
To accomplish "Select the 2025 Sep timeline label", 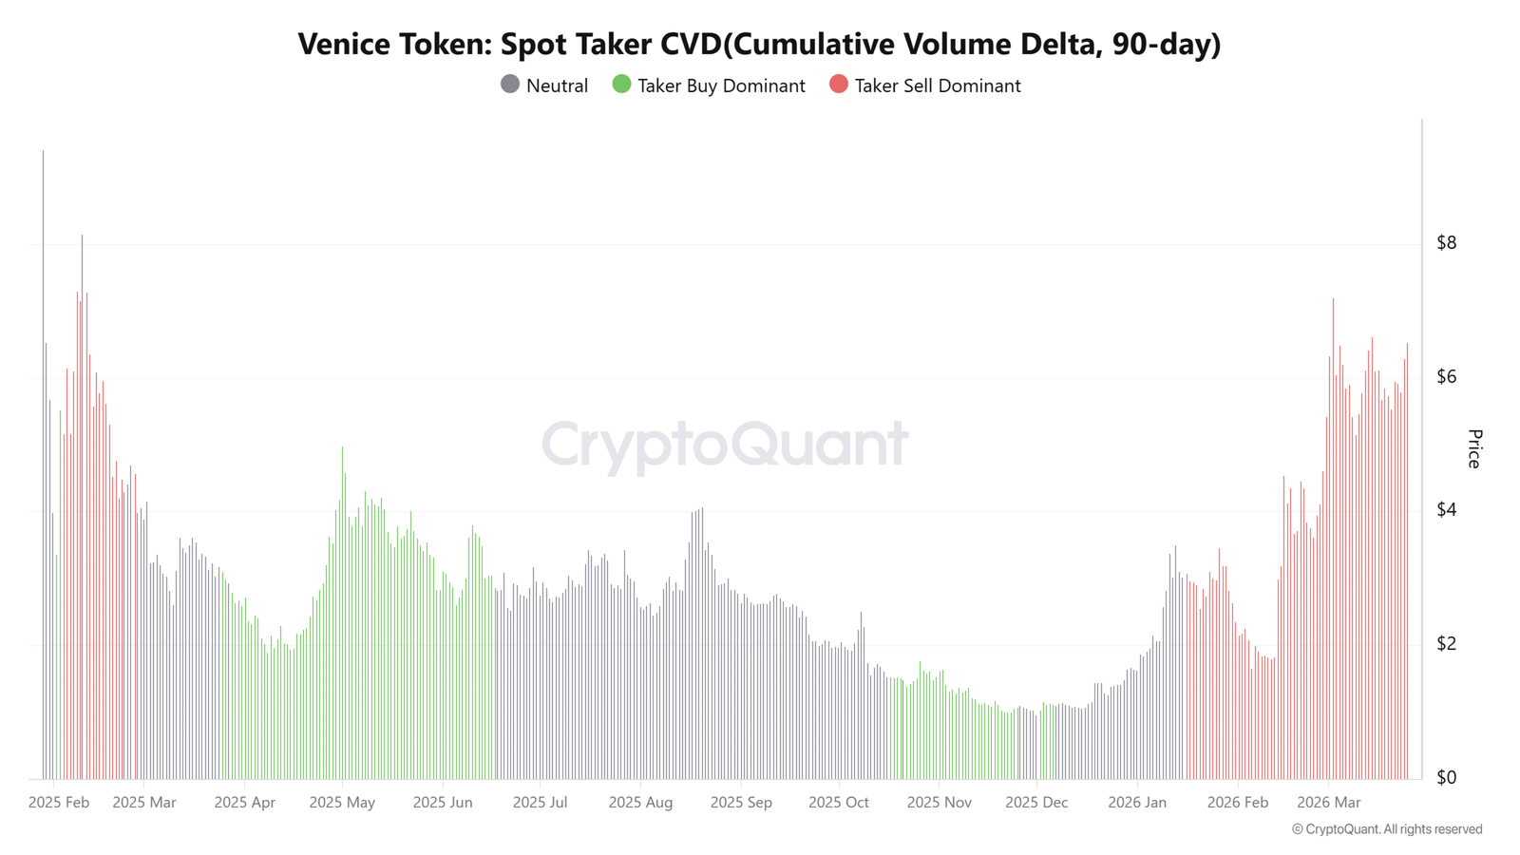I will click(x=741, y=803).
